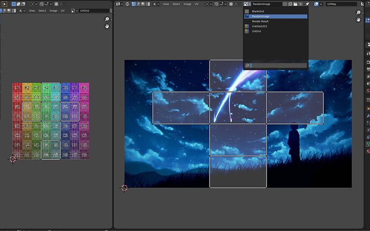The image size is (370, 231).
Task: Toggle snapping in the left editor header
Action: point(41,4)
